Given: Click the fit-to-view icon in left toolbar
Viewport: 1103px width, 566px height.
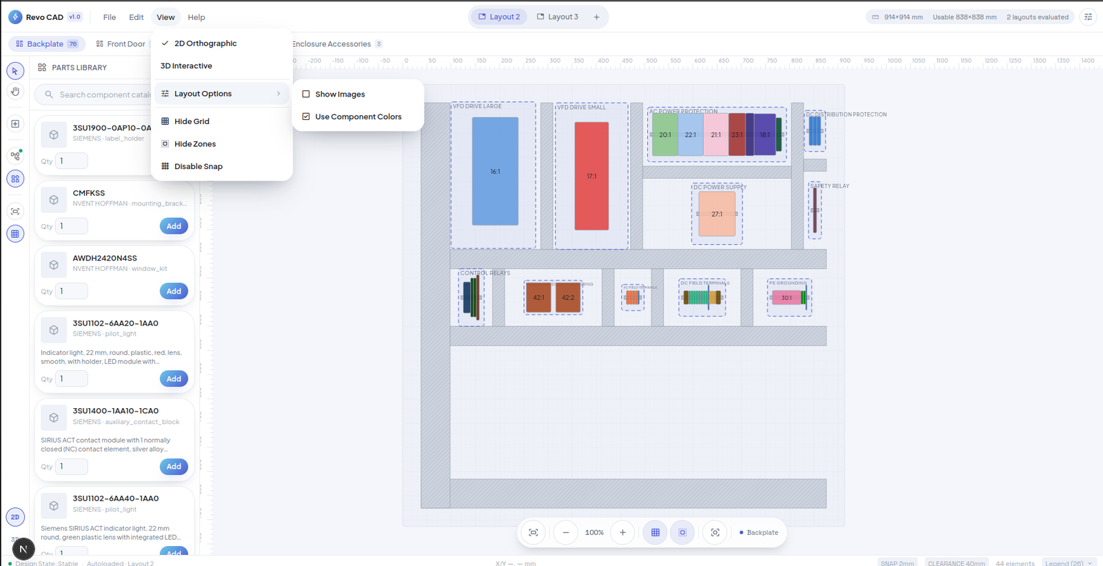Looking at the screenshot, I should (x=15, y=211).
